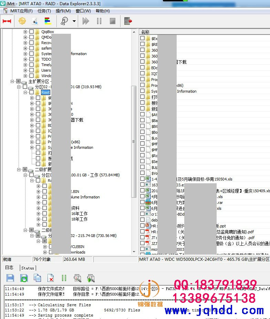The image size is (270, 319).
Task: Collapse the 分区02 partition node
Action: [19, 87]
